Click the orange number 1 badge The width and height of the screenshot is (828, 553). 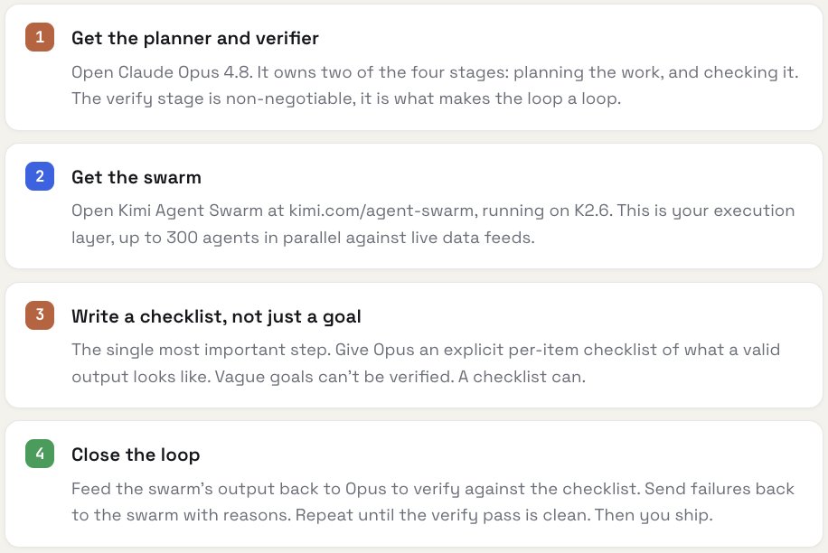coord(40,37)
